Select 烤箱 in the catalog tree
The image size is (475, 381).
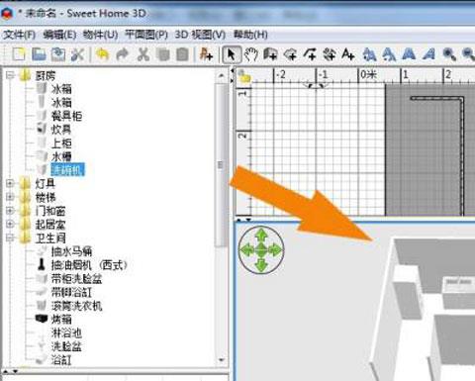(x=61, y=320)
